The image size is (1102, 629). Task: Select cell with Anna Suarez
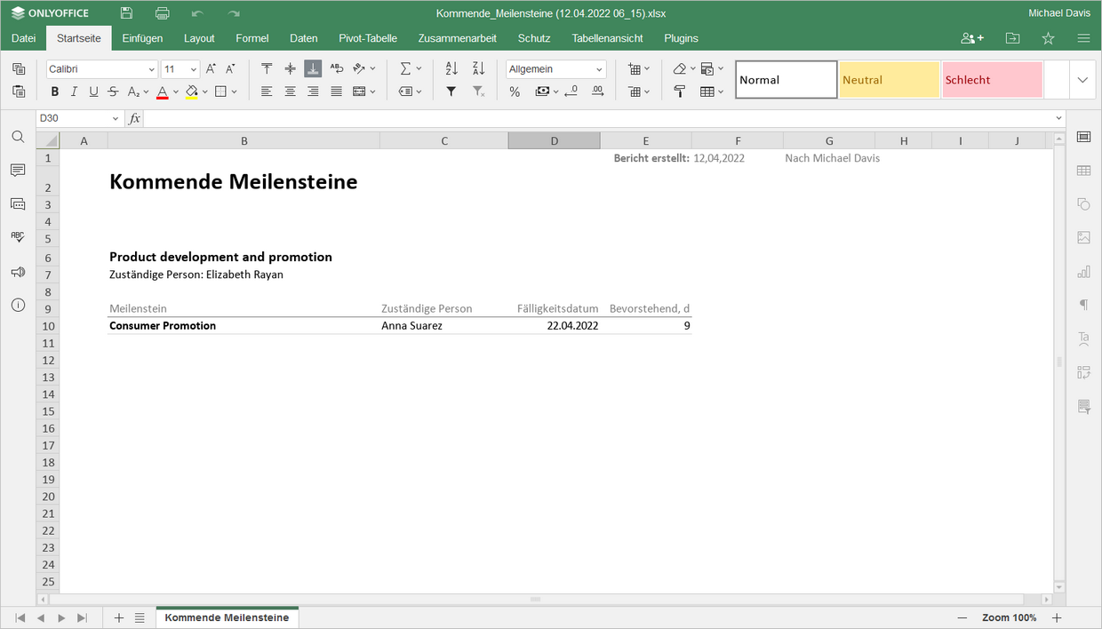coord(443,326)
